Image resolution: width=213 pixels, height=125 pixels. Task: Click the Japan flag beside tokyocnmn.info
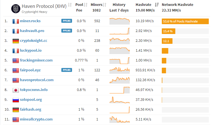(x=16, y=90)
